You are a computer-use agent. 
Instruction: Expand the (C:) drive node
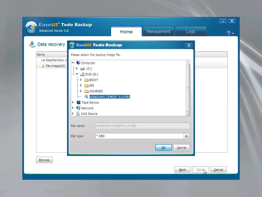(x=77, y=68)
